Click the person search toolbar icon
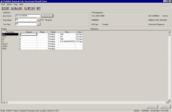This screenshot has width=172, height=112. click(16, 8)
